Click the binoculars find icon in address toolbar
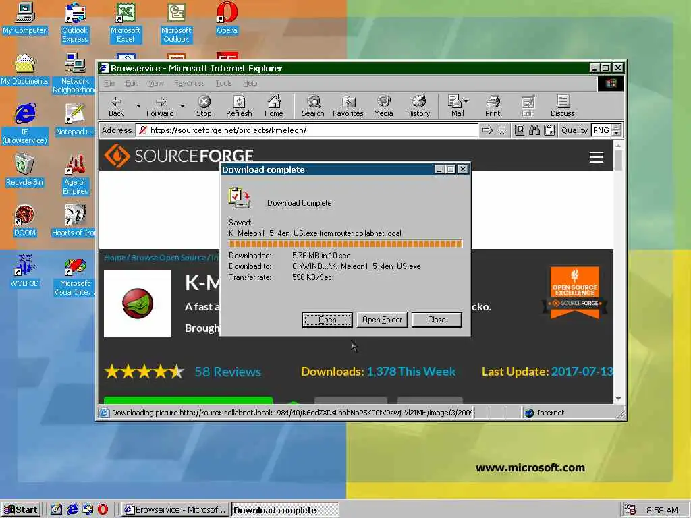This screenshot has height=518, width=691. 534,130
